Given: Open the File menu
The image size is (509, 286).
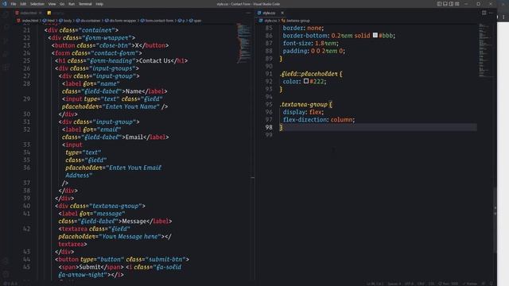Looking at the screenshot, I should (x=14, y=4).
